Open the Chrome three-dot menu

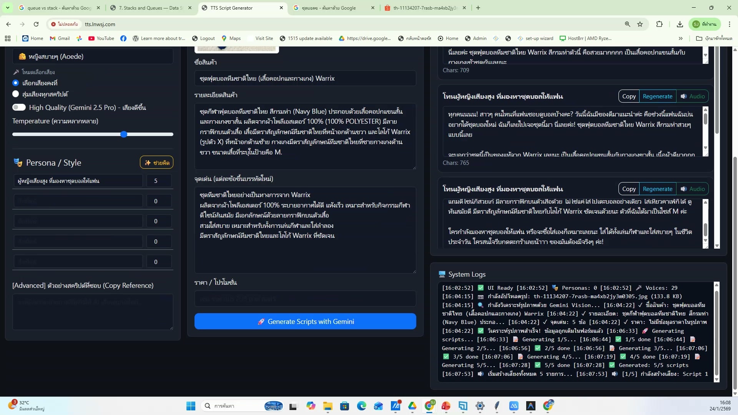pyautogui.click(x=730, y=24)
